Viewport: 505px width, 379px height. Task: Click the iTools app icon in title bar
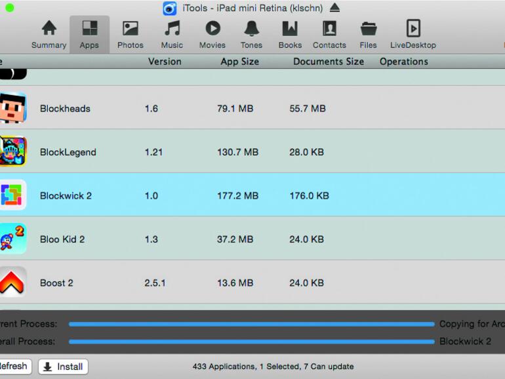coord(170,9)
